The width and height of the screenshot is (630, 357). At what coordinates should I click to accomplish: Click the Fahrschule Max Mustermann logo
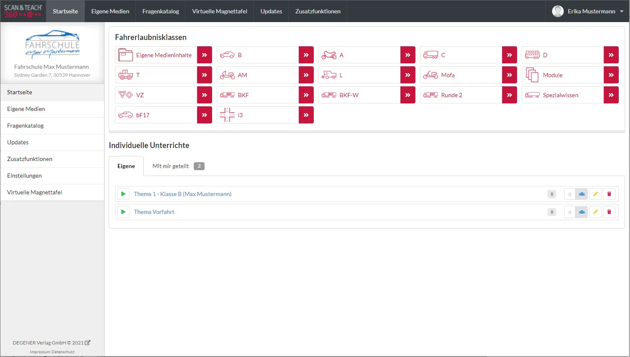coord(52,44)
